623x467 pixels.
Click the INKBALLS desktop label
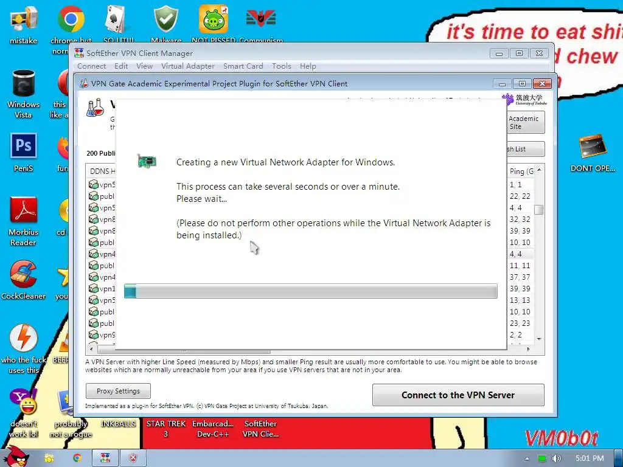coord(118,424)
